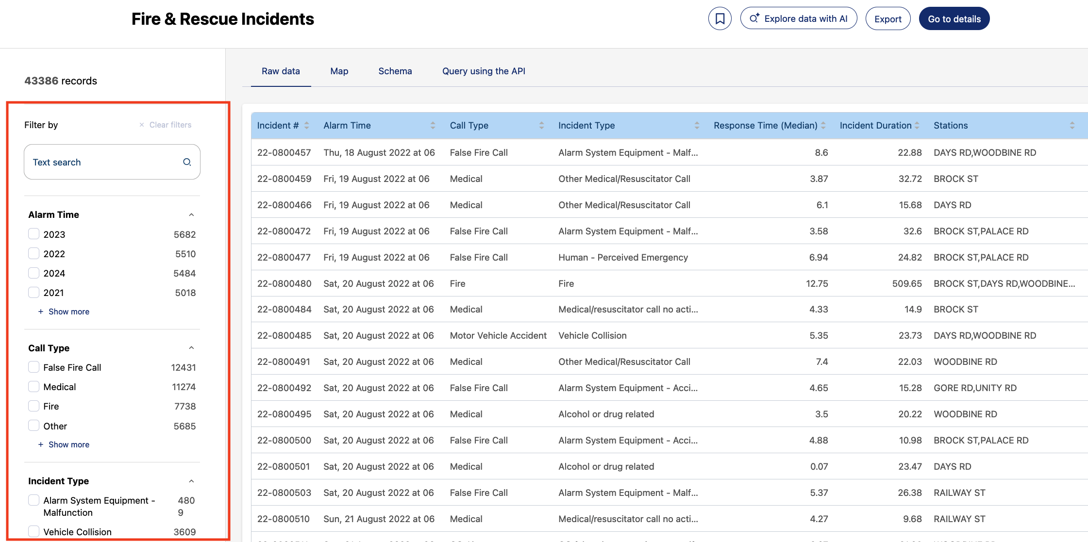This screenshot has height=542, width=1088.
Task: Sort by Incident # column arrows
Action: tap(307, 126)
